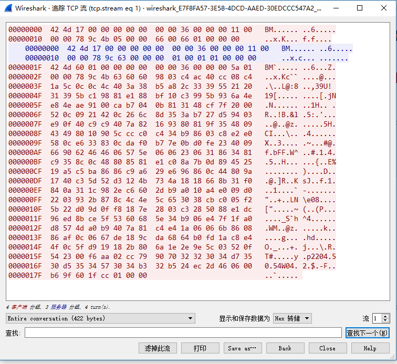The image size is (397, 364).
Task: Decrease the stream number with down arrow
Action: (x=386, y=320)
